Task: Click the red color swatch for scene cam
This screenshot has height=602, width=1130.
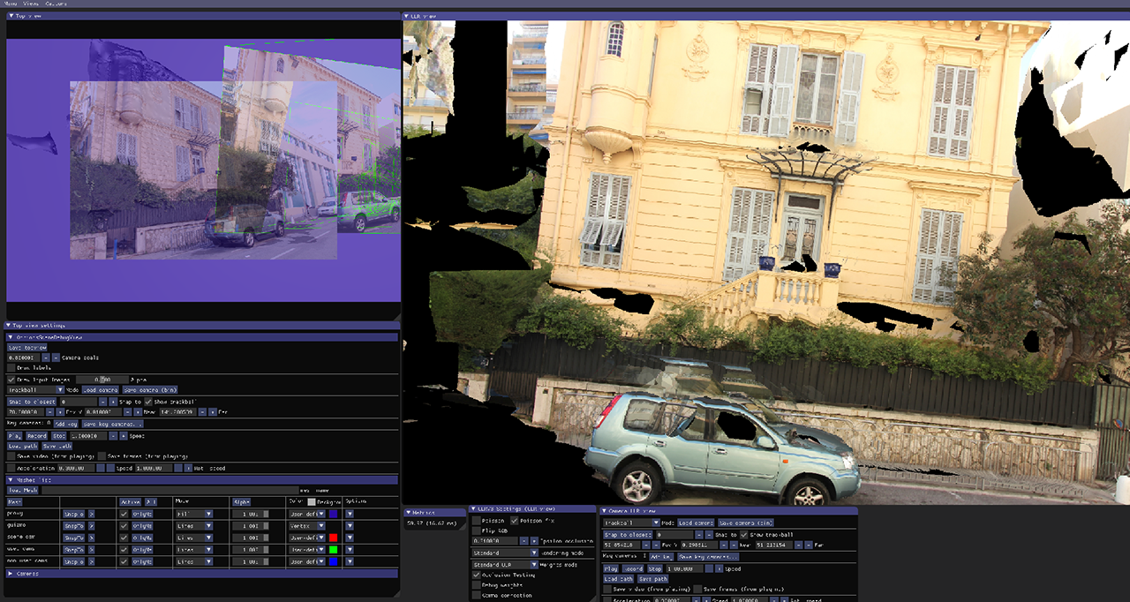Action: (x=333, y=537)
